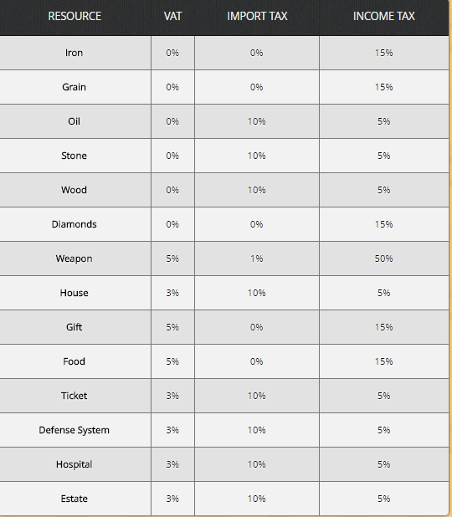Select the Hospital import tax cell
Image resolution: width=452 pixels, height=517 pixels.
click(257, 464)
